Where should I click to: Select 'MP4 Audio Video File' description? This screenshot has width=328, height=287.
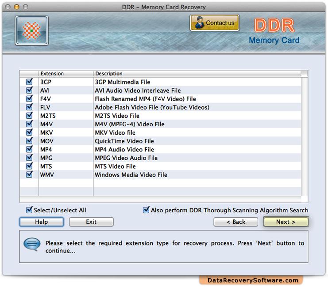coord(124,149)
